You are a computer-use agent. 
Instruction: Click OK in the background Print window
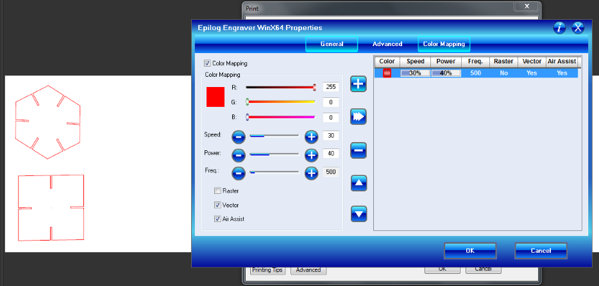[443, 269]
